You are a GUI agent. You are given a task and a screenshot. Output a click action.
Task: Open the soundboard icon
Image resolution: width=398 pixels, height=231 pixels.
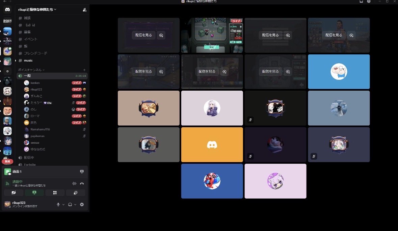(x=76, y=193)
